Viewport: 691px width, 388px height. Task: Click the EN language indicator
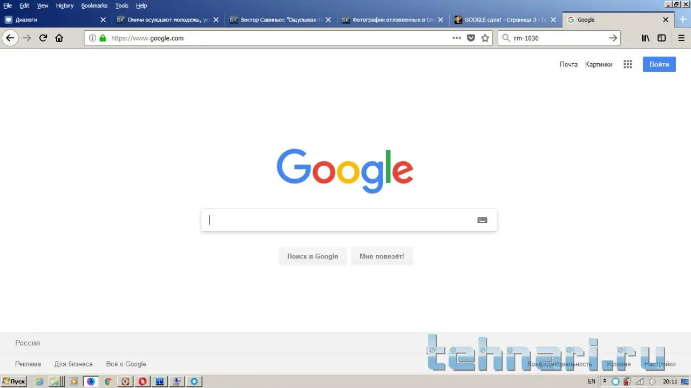[592, 381]
